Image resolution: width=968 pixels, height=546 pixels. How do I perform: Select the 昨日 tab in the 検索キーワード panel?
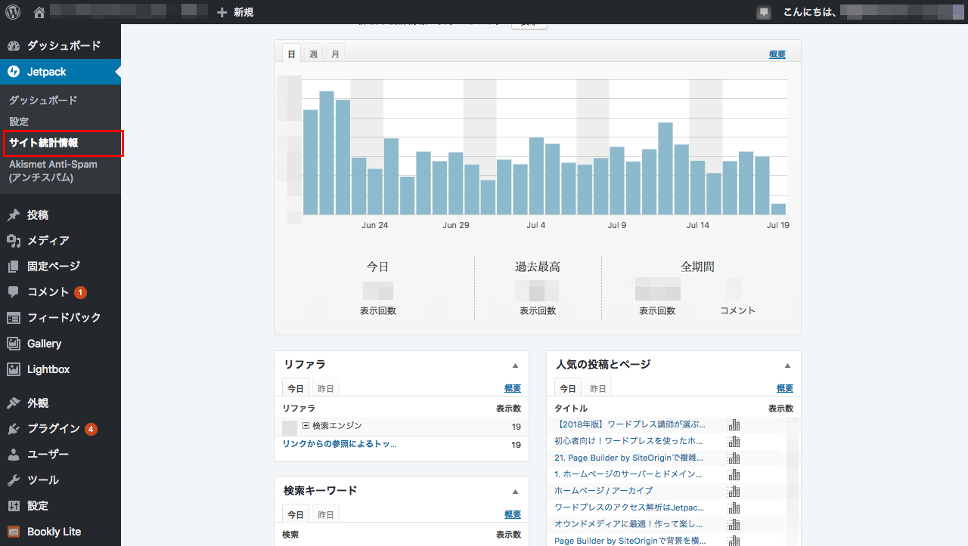coord(325,514)
